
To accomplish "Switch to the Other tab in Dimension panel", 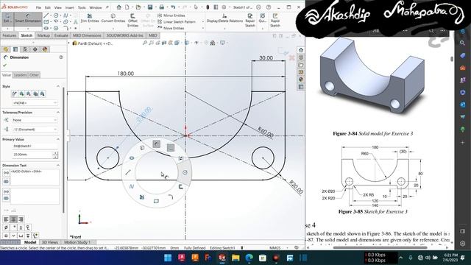I will (34, 75).
